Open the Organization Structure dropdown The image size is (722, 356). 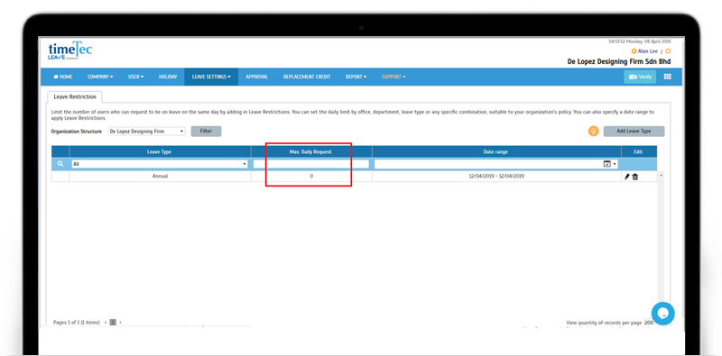click(x=146, y=131)
